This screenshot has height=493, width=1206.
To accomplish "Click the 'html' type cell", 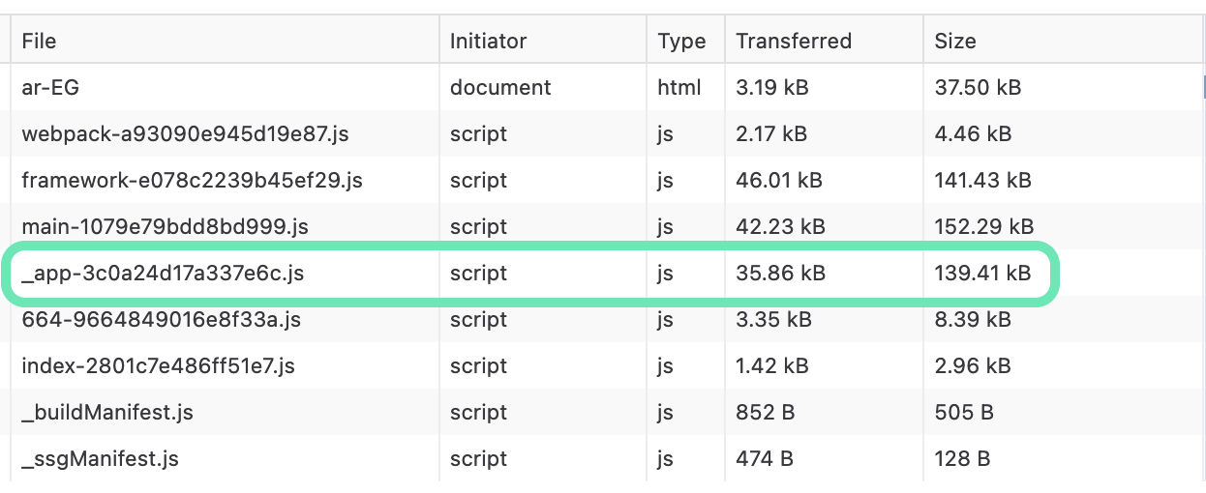I will [678, 87].
